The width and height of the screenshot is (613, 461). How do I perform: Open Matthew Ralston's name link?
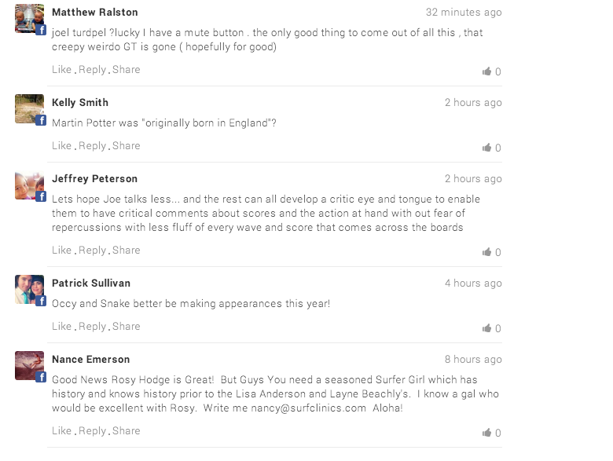click(x=94, y=13)
